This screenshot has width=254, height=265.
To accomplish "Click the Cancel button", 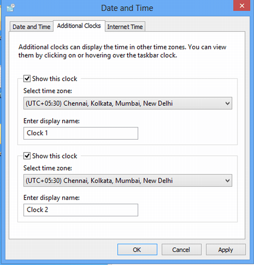I will click(181, 249).
